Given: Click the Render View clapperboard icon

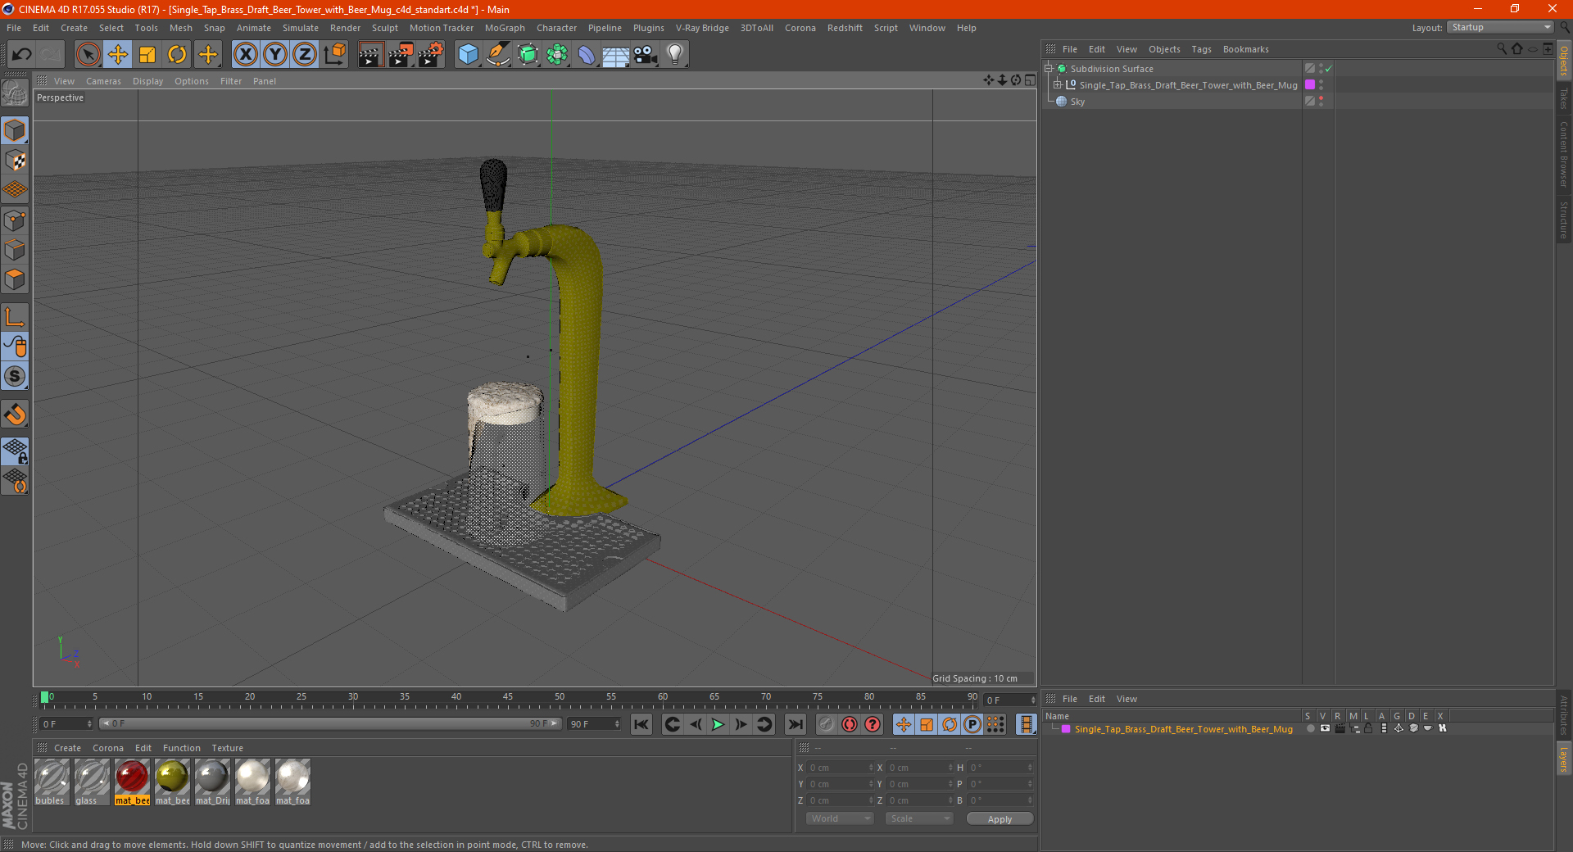Looking at the screenshot, I should [x=370, y=55].
